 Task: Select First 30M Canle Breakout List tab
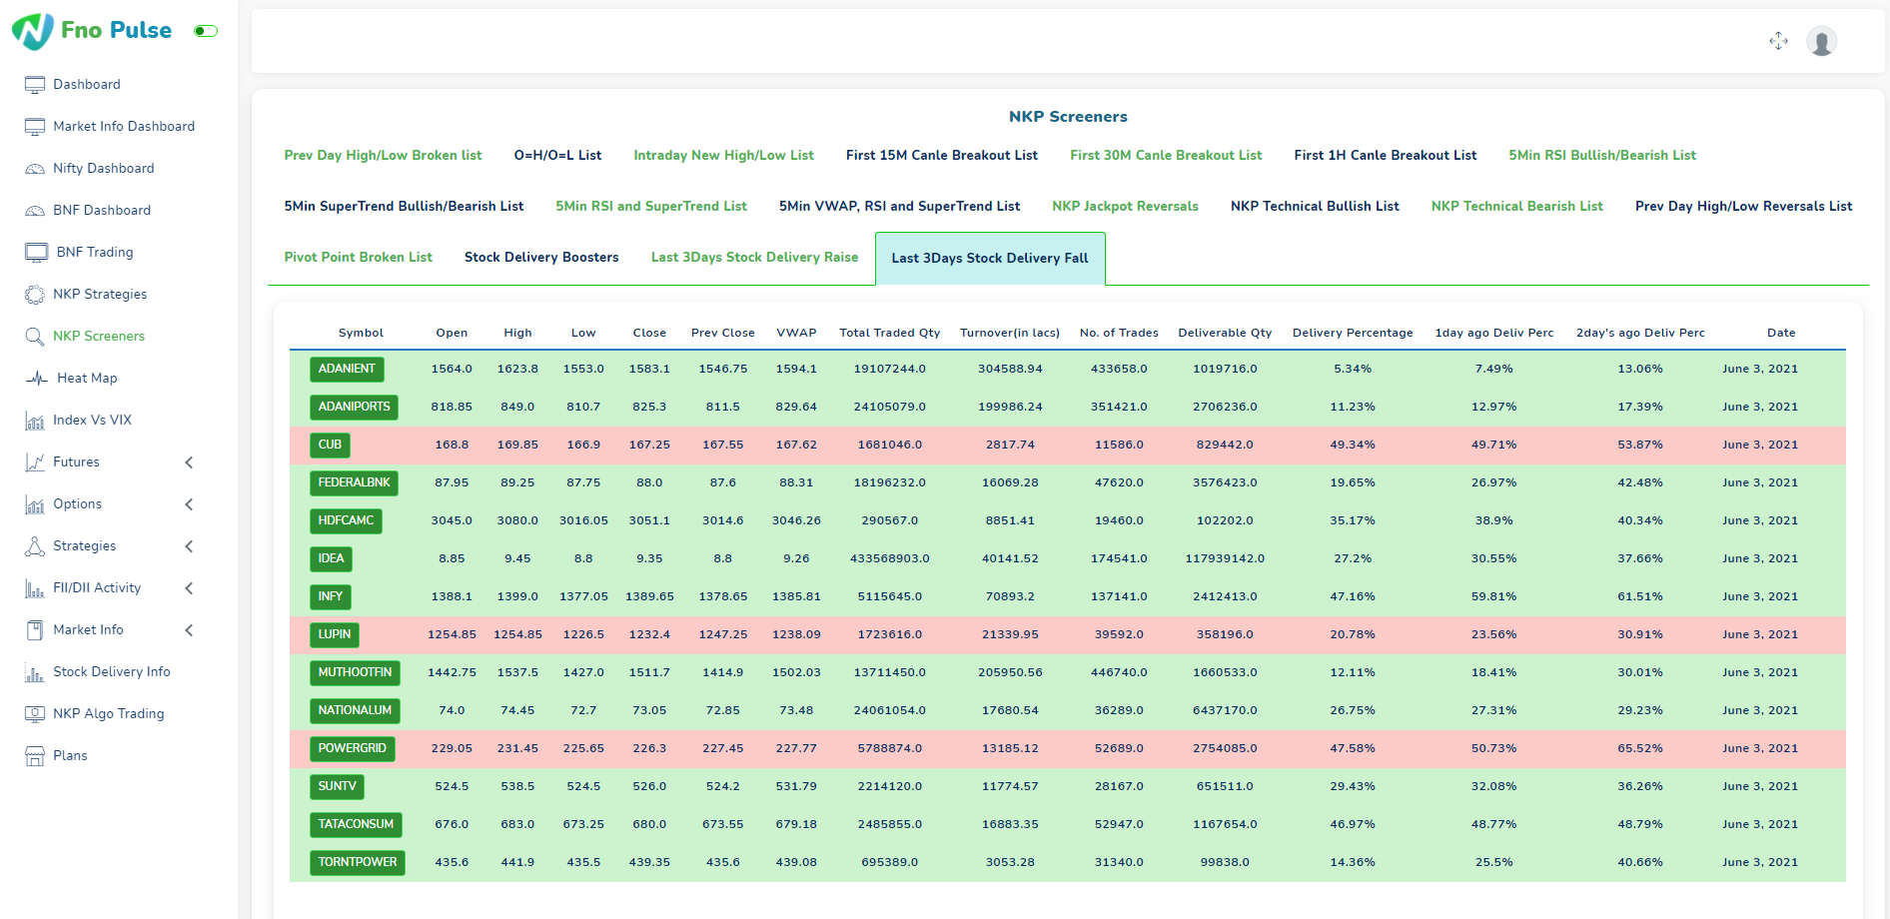[1166, 156]
